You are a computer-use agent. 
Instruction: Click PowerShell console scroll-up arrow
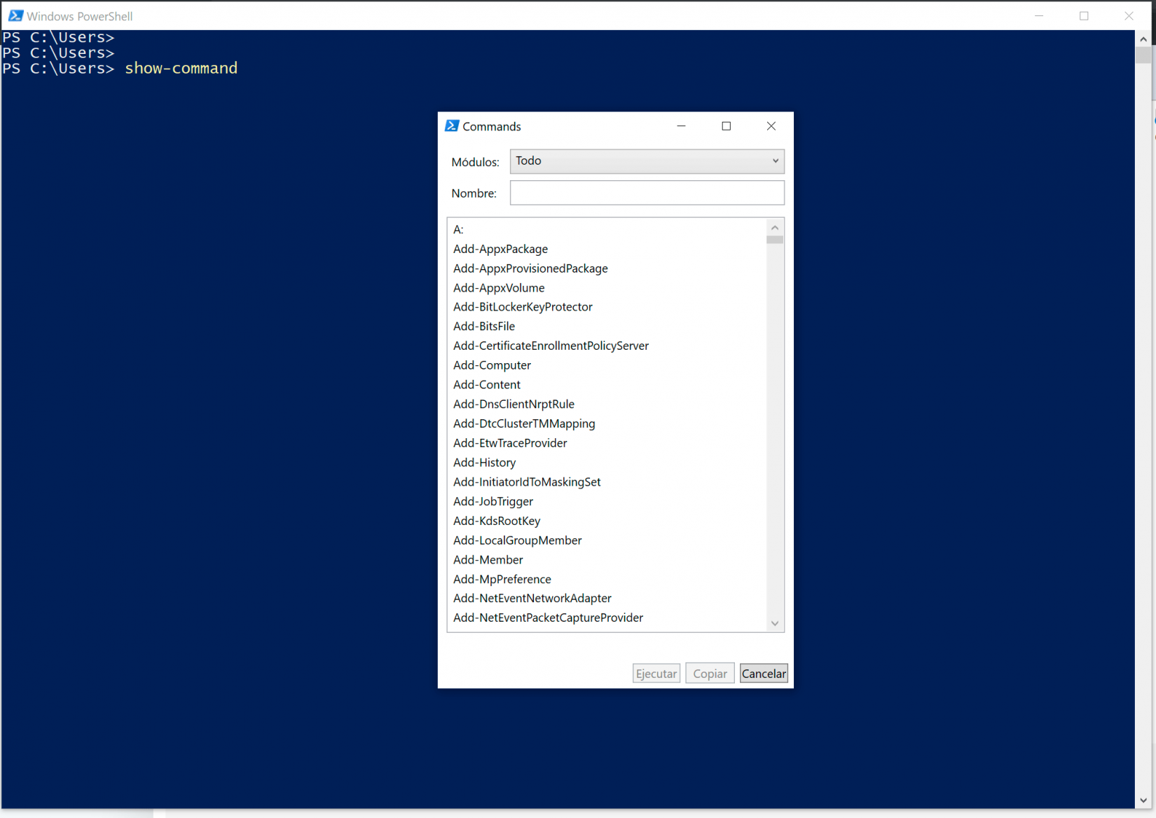1143,39
